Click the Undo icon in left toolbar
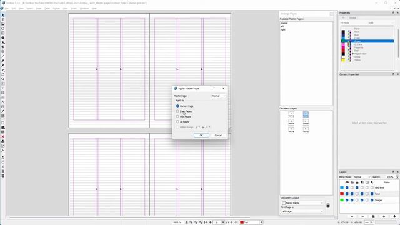The width and height of the screenshot is (400, 225). click(x=2, y=157)
